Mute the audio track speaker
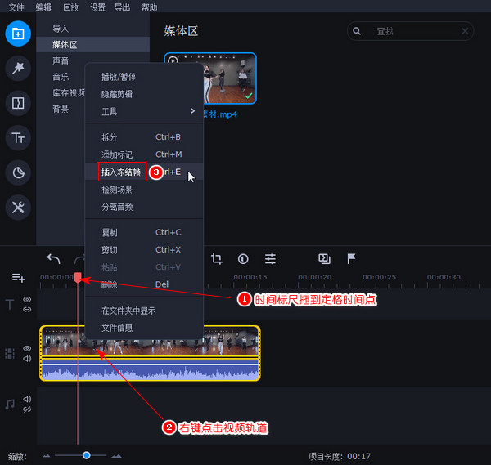The width and height of the screenshot is (491, 465). pyautogui.click(x=27, y=399)
